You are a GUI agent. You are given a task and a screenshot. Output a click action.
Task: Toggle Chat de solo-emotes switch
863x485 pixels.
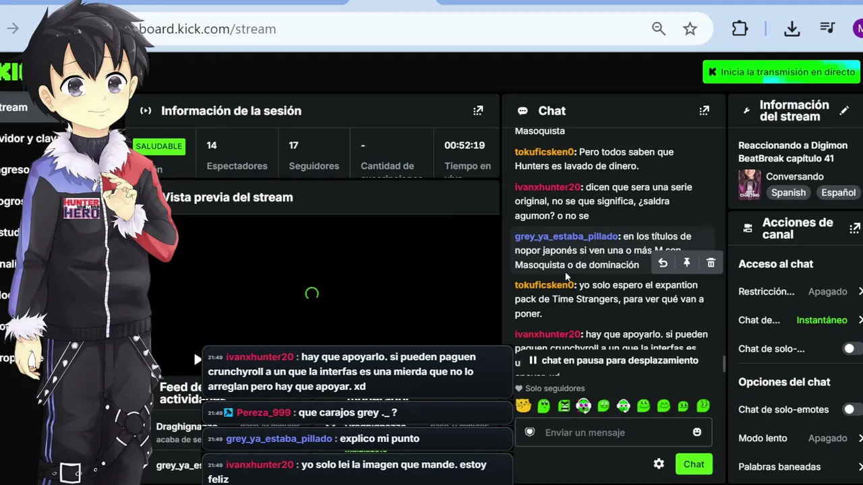[x=851, y=409]
